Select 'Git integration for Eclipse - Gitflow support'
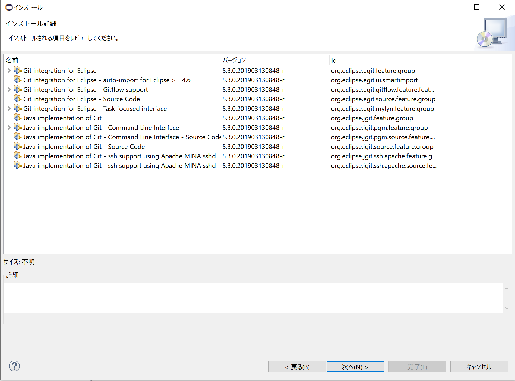 point(86,90)
